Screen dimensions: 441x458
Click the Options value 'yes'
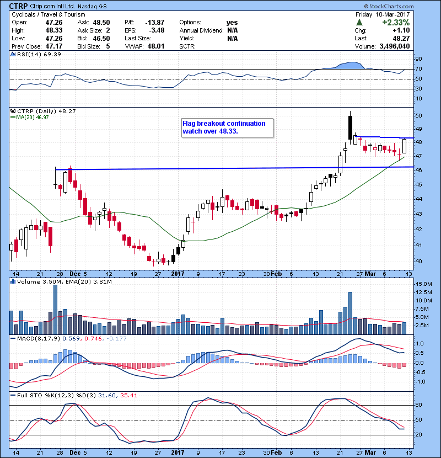point(232,23)
